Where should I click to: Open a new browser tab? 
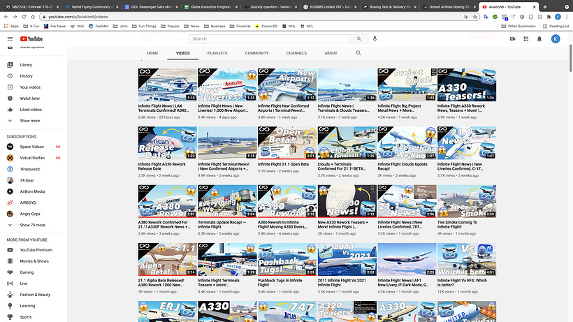[545, 6]
